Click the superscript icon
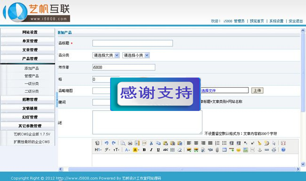The image size is (306, 181). click(x=252, y=143)
